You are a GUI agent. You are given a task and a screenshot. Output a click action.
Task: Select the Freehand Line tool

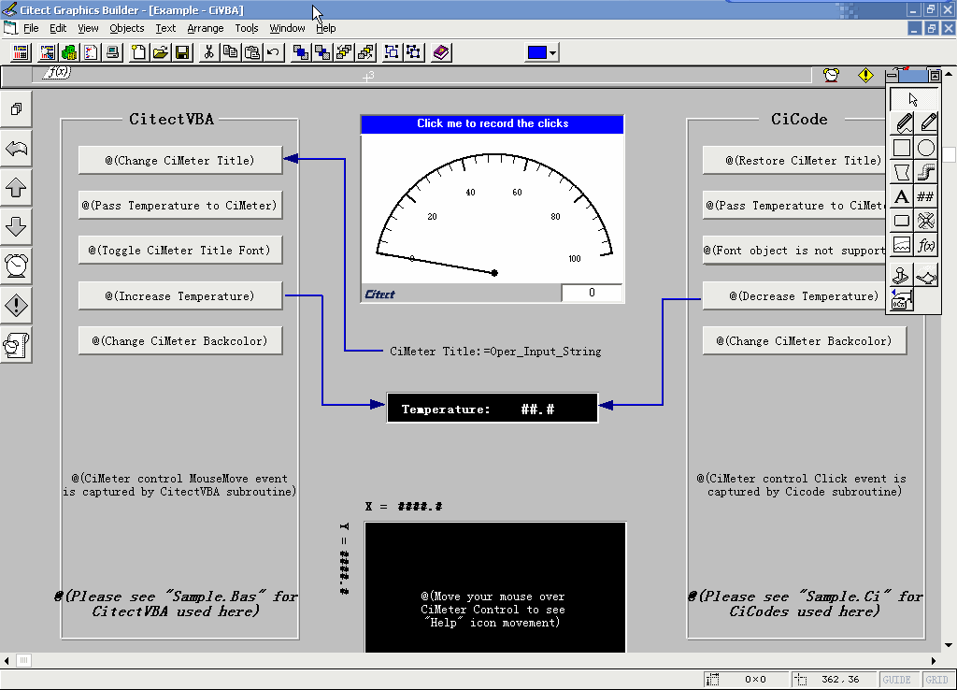[x=902, y=123]
